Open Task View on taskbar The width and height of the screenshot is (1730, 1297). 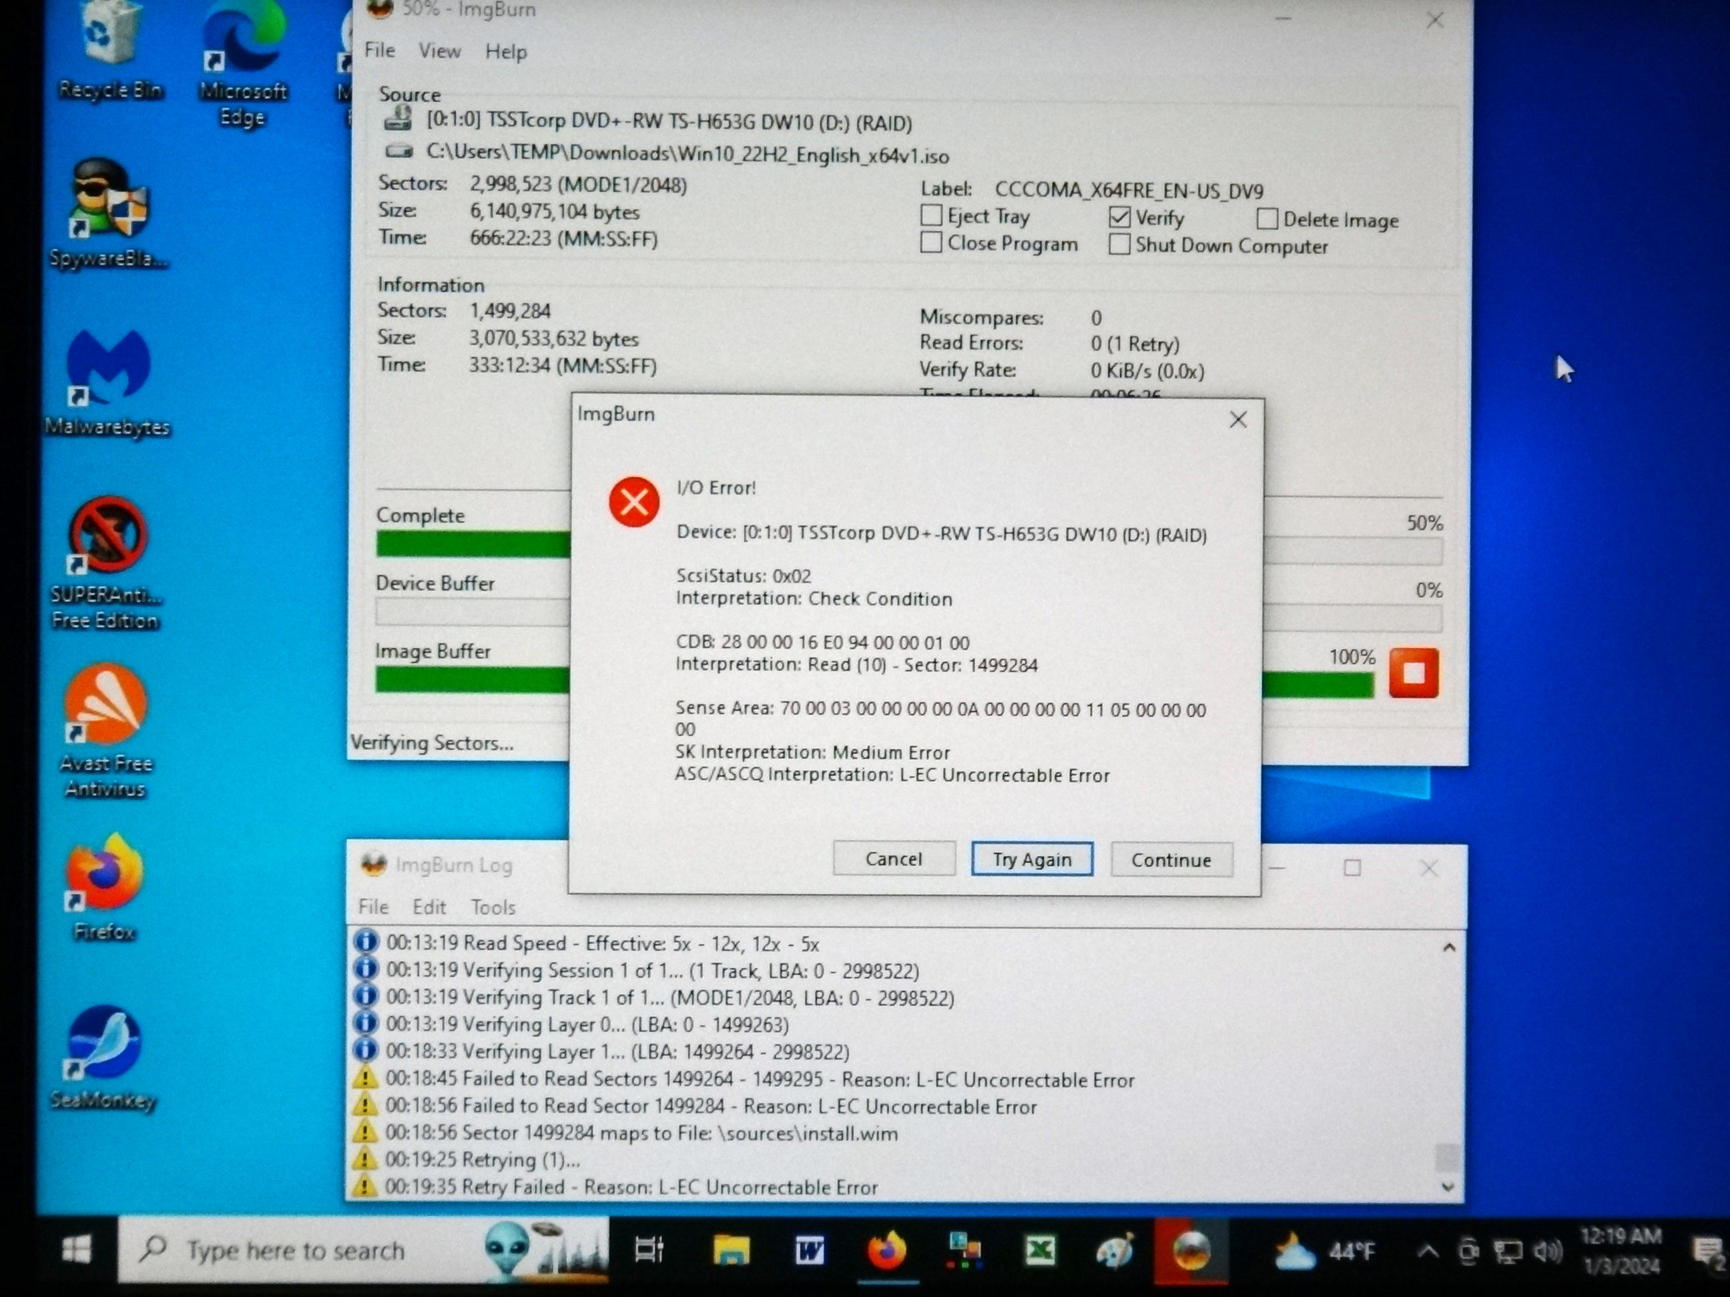click(x=648, y=1250)
